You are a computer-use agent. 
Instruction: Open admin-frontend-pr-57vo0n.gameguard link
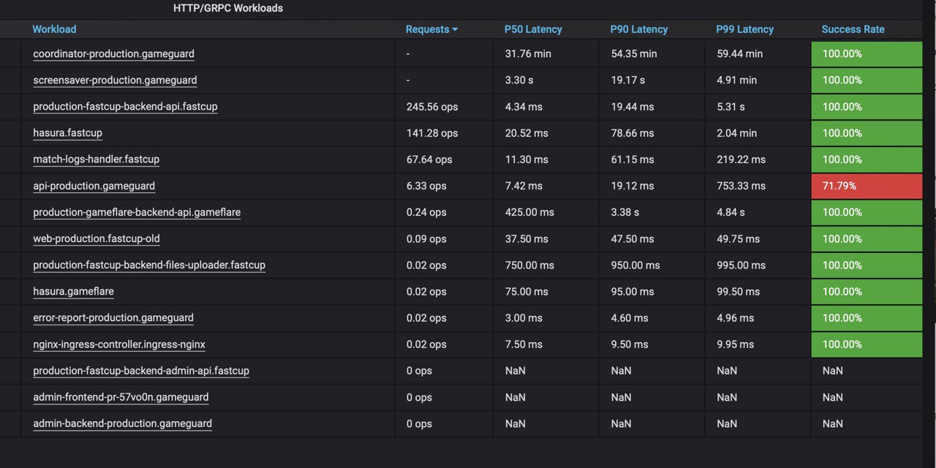(x=121, y=397)
